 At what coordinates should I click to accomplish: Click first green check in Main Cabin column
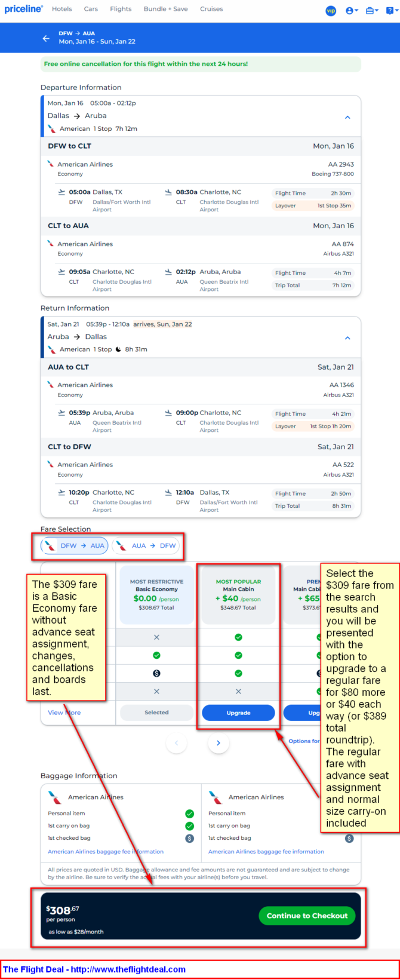tap(238, 637)
